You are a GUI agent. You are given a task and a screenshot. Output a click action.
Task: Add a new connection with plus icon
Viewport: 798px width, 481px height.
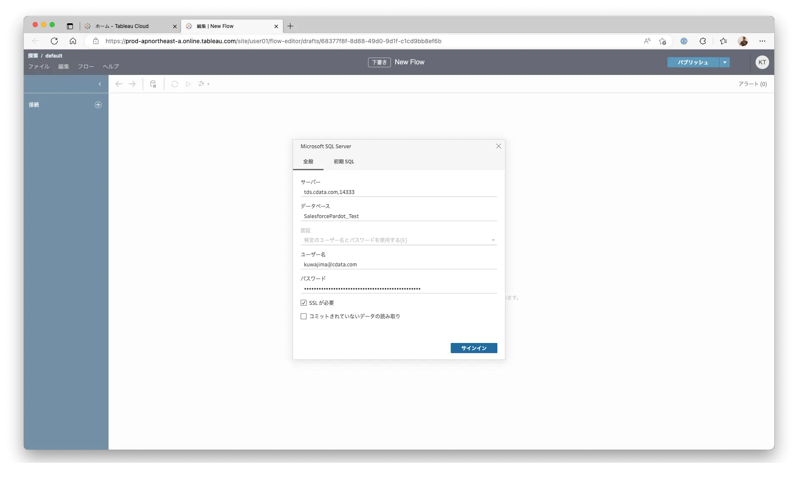pos(98,105)
